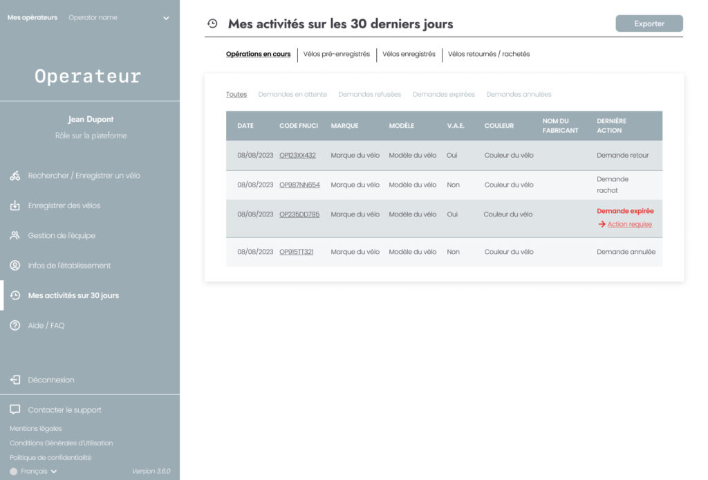This screenshot has height=480, width=708.
Task: Click Demande rachat status cell
Action: click(613, 185)
